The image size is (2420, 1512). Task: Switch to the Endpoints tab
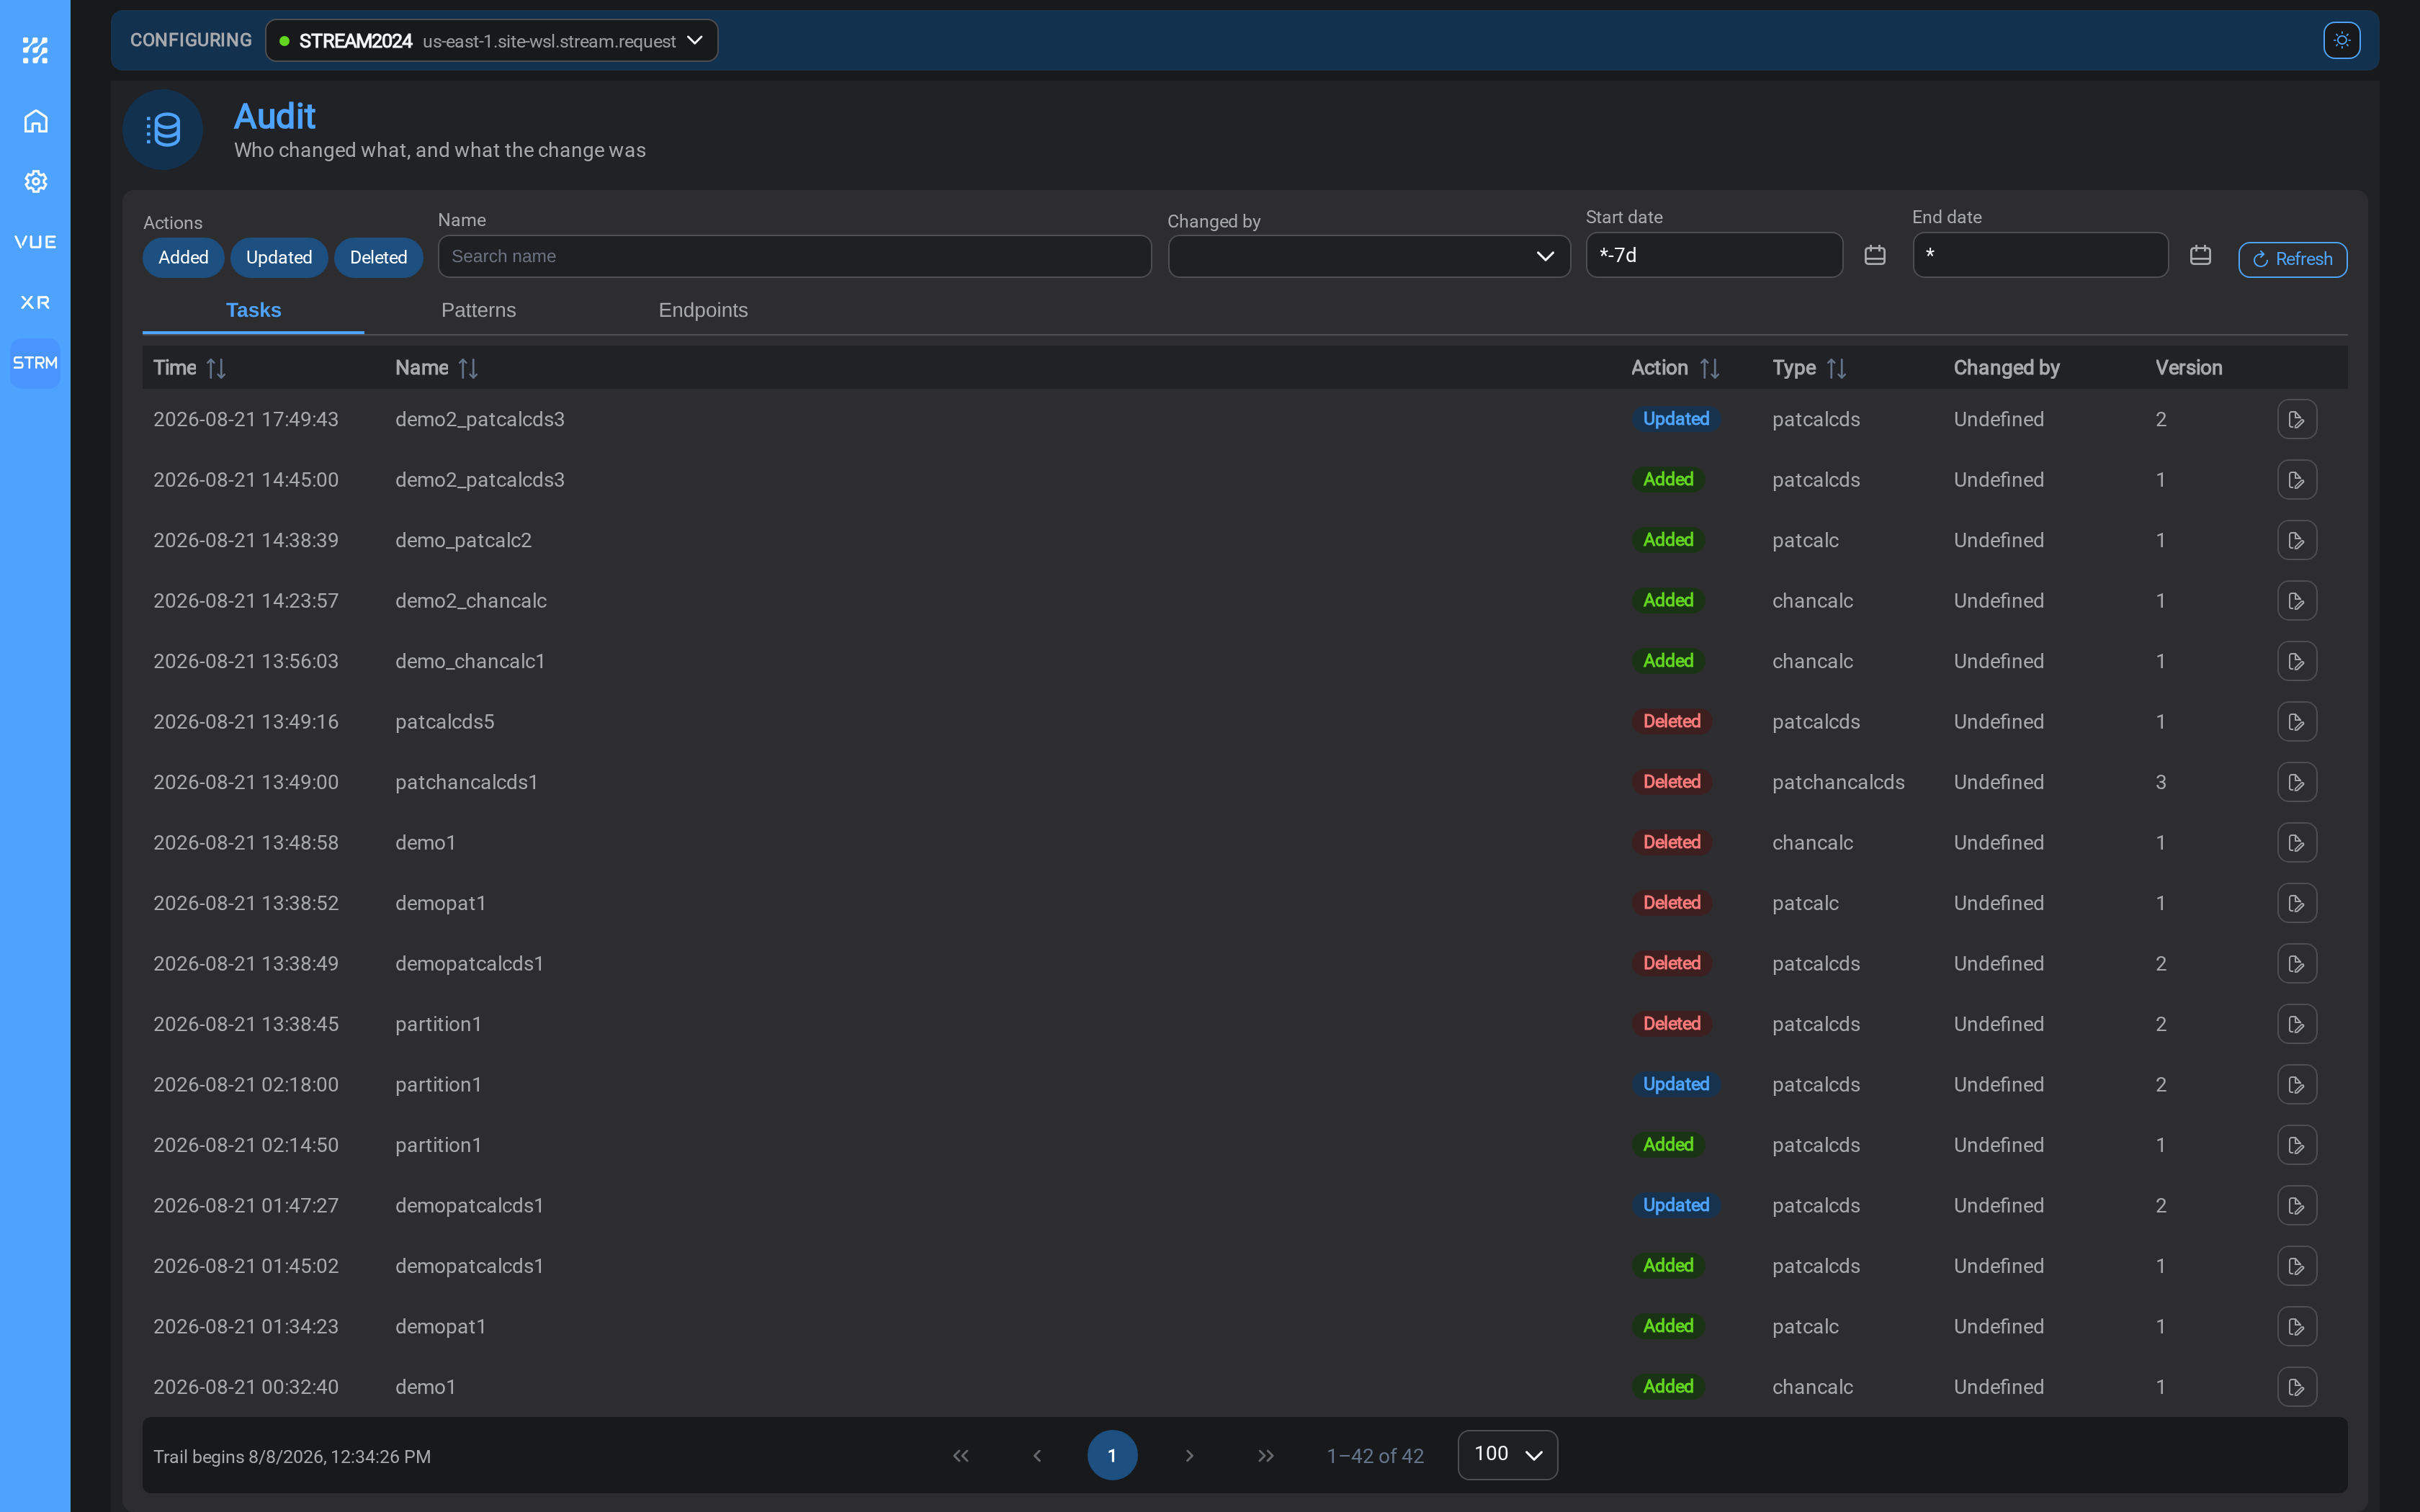click(x=703, y=310)
